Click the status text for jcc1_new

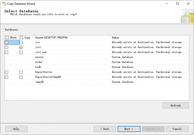[x=149, y=52]
